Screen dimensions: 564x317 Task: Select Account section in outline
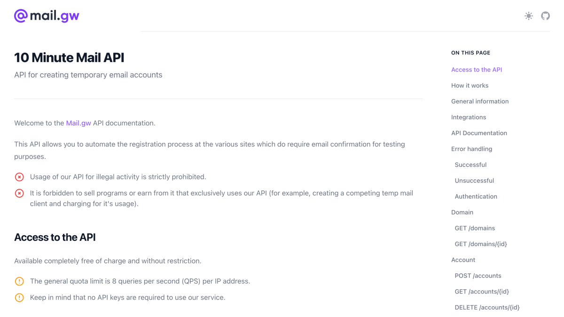point(463,260)
